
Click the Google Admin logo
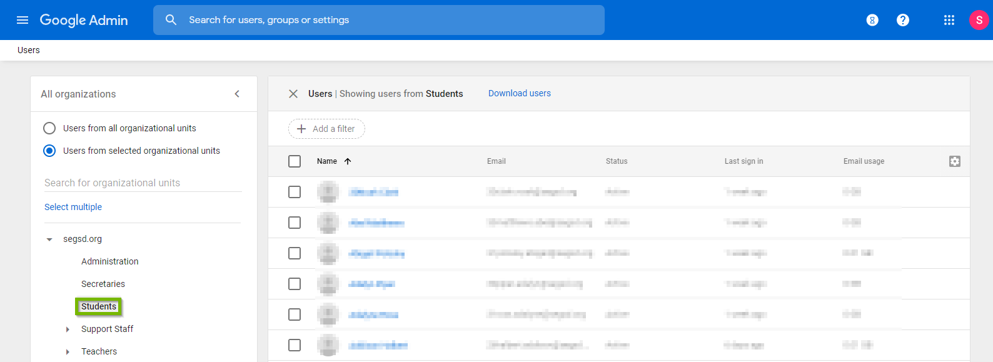[84, 20]
